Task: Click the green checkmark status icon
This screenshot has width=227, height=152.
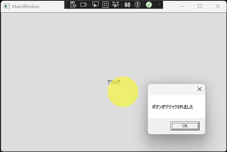Action: point(149,5)
